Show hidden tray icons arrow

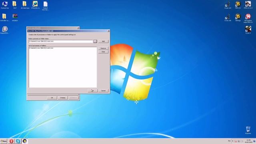233,141
